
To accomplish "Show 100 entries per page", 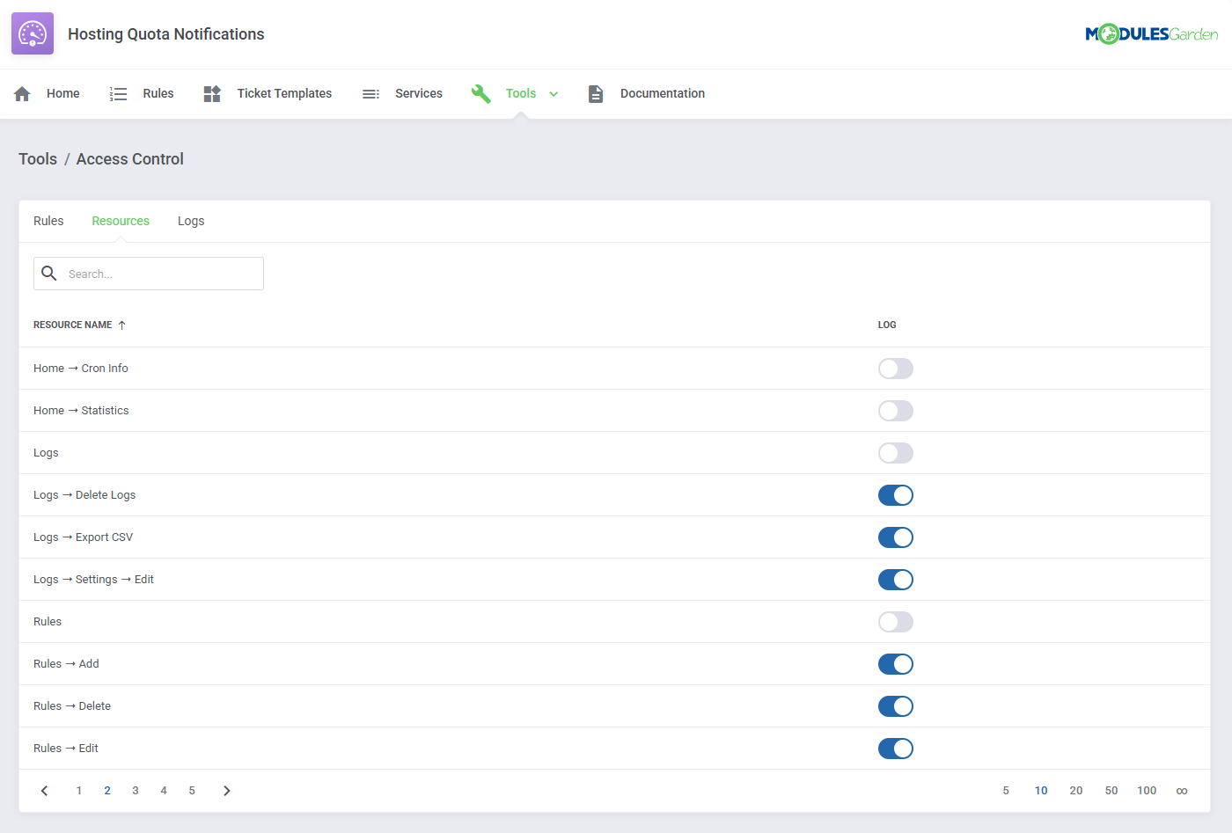I will click(1147, 790).
